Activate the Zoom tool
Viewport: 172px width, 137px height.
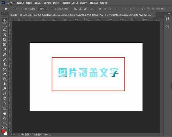point(5,118)
